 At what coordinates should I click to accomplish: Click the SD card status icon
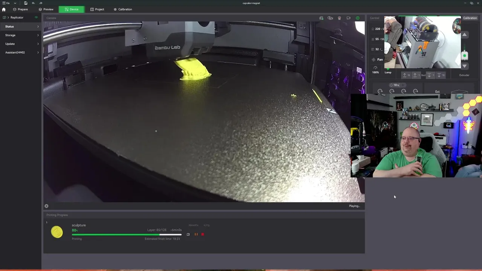321,18
